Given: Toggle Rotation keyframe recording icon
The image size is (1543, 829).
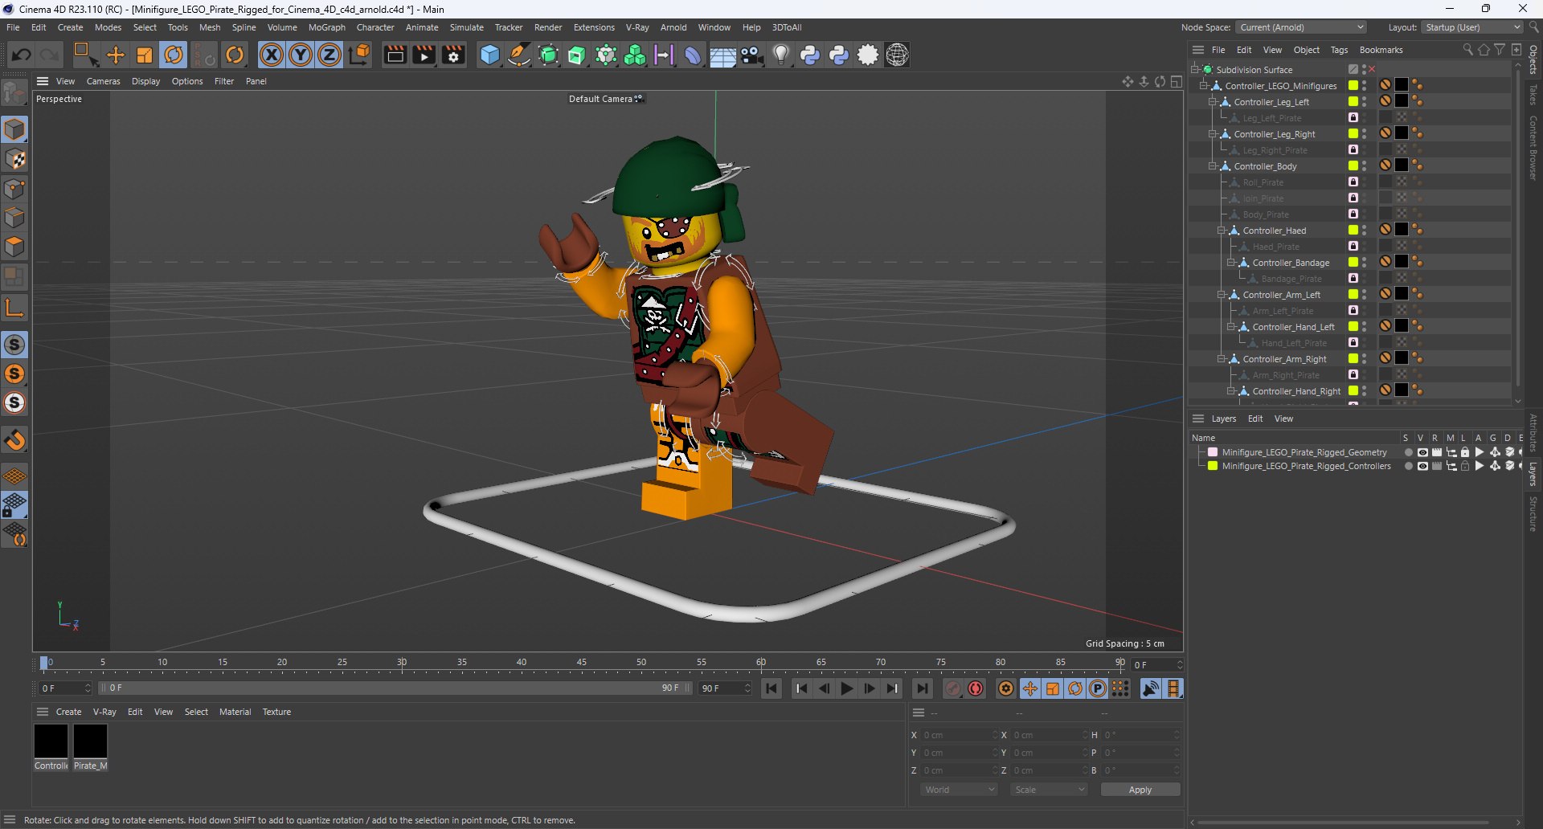Looking at the screenshot, I should tap(1075, 688).
